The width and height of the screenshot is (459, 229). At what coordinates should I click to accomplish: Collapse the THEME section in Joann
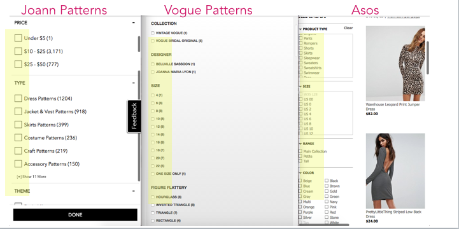tap(134, 191)
